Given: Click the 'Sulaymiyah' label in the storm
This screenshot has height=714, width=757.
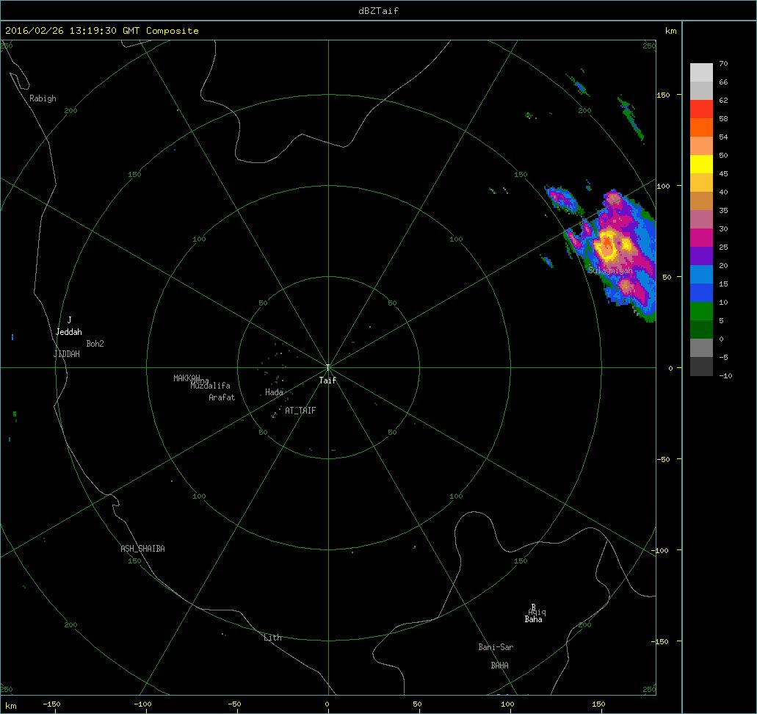Looking at the screenshot, I should click(610, 270).
